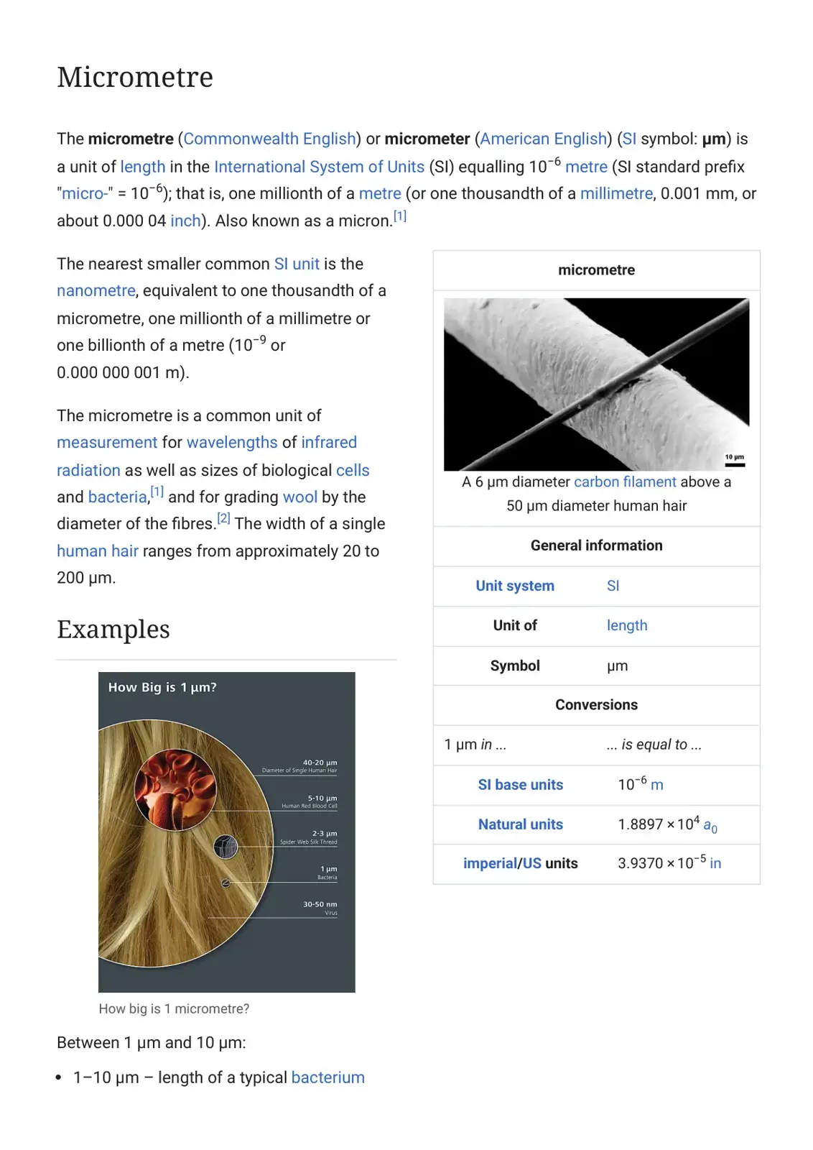Click 'length' in the Unit of row
Image resolution: width=813 pixels, height=1150 pixels.
[x=627, y=625]
